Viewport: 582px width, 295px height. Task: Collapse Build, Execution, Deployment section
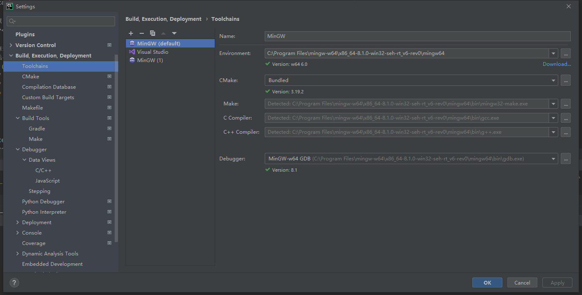[x=11, y=55]
